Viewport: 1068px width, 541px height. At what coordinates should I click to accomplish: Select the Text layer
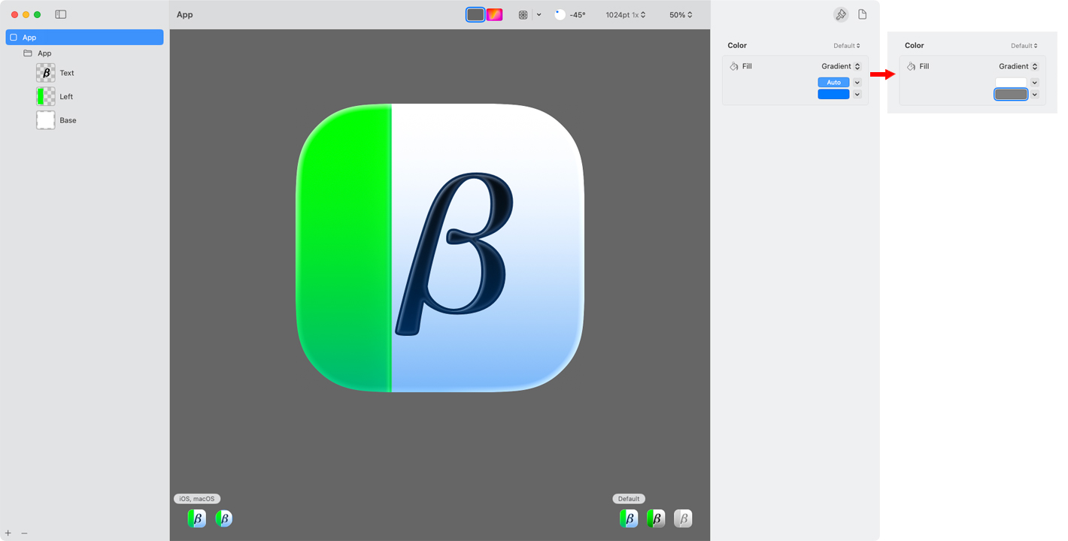click(67, 73)
